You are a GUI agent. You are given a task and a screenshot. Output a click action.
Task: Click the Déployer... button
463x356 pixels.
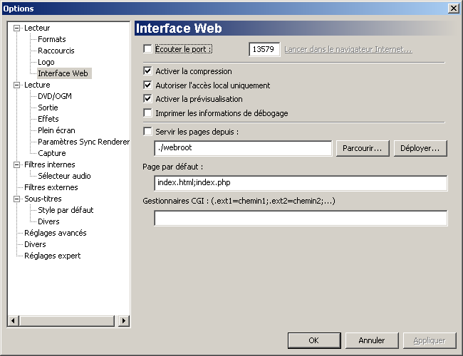click(420, 148)
